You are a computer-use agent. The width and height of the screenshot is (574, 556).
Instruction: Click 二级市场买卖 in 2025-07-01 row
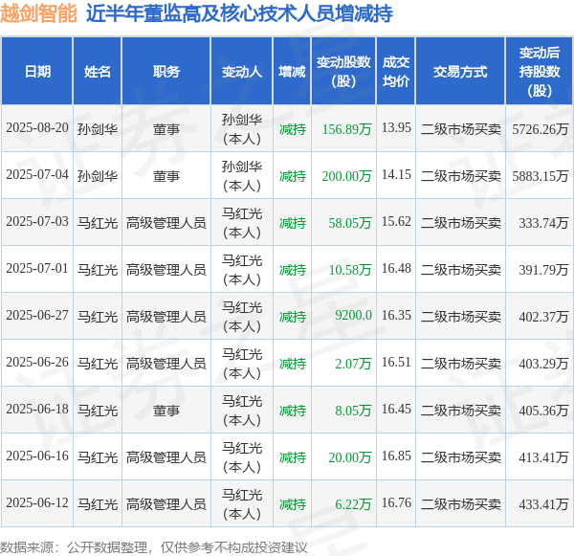460,270
